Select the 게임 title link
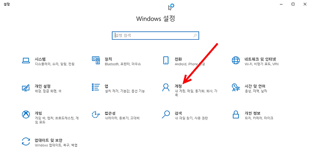Screen dimensions: 311x158 (38, 113)
